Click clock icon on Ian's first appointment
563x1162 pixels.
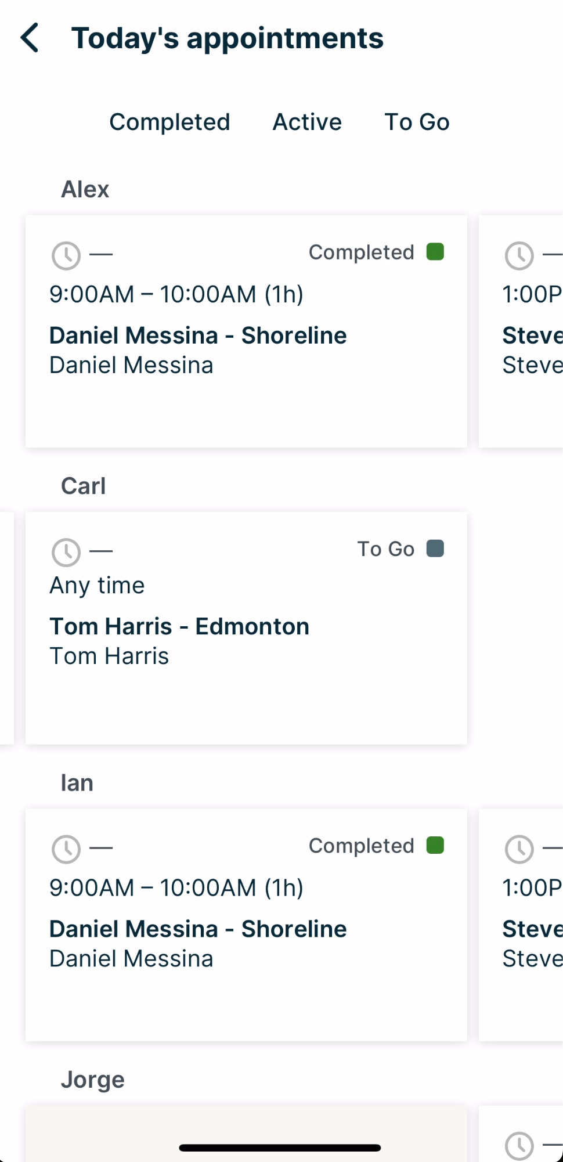[x=66, y=849]
